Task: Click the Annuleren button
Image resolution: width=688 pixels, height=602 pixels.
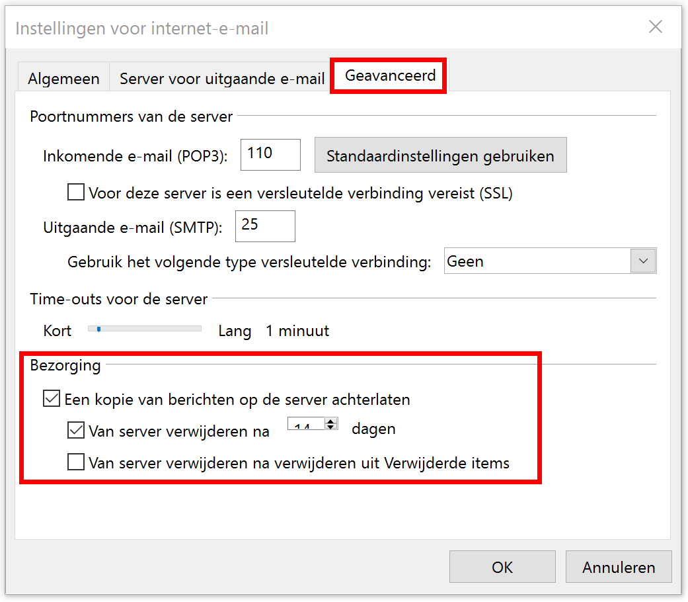Action: [619, 567]
